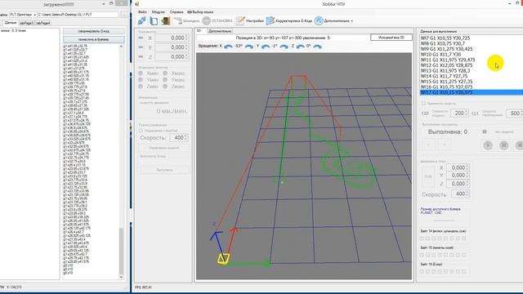This screenshot has height=294, width=523.
Task: Click scrollbar of G-code list in loader window
Action: point(121,251)
